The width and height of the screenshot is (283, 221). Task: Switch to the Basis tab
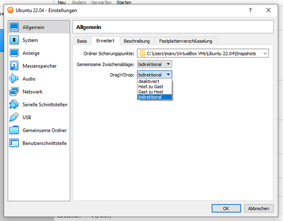tap(82, 41)
